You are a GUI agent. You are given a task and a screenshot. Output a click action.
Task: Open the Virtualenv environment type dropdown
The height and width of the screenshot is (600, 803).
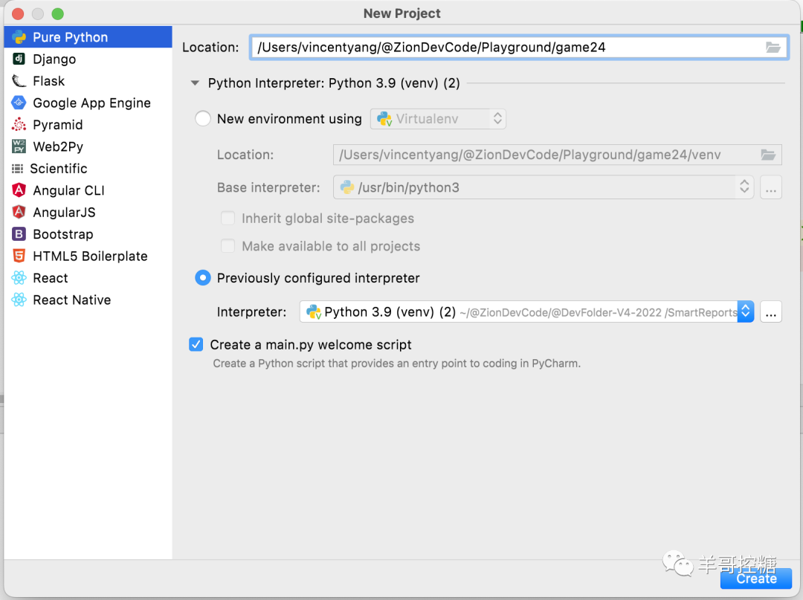tap(438, 119)
